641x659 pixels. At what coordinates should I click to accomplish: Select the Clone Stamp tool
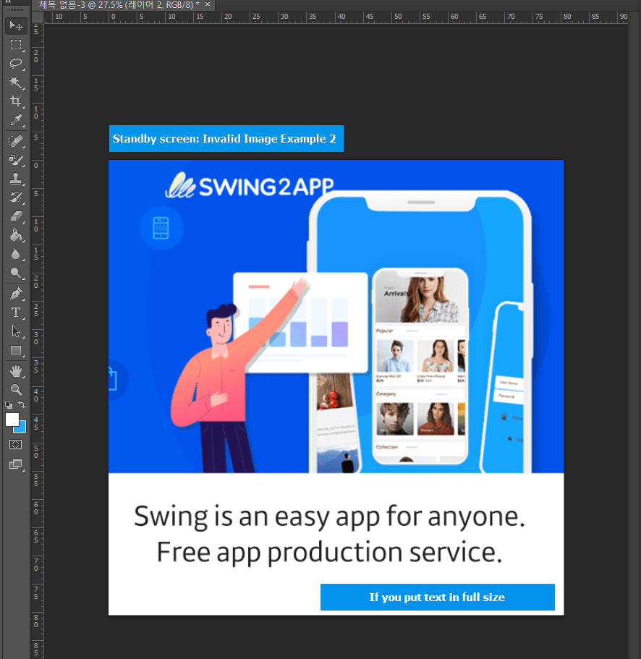click(x=16, y=178)
